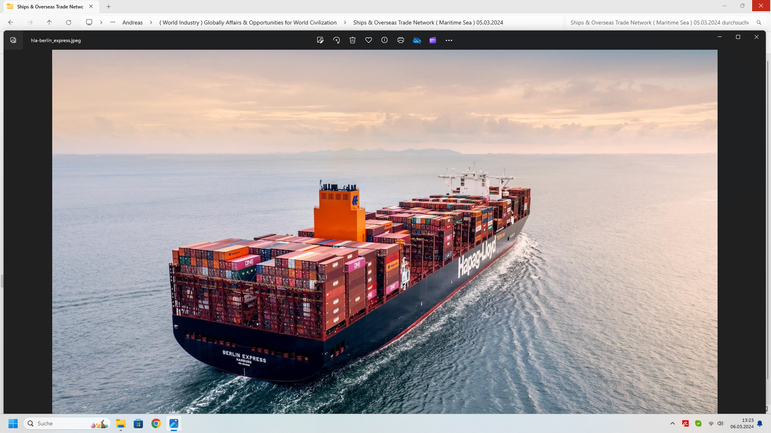The width and height of the screenshot is (771, 433).
Task: Open notifications bell icon
Action: coord(760,423)
